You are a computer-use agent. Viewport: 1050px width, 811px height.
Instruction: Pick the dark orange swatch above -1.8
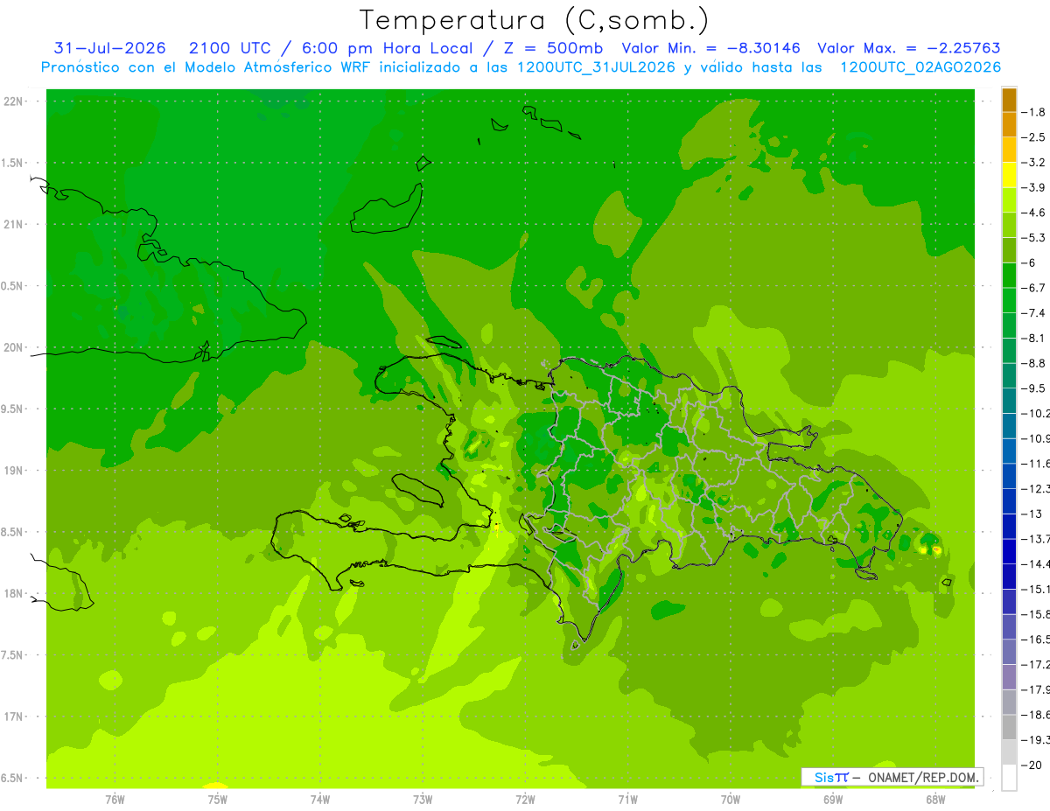coord(1009,100)
